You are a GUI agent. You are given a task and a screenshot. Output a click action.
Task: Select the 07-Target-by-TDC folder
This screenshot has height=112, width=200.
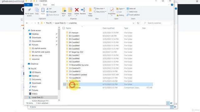pos(76,52)
